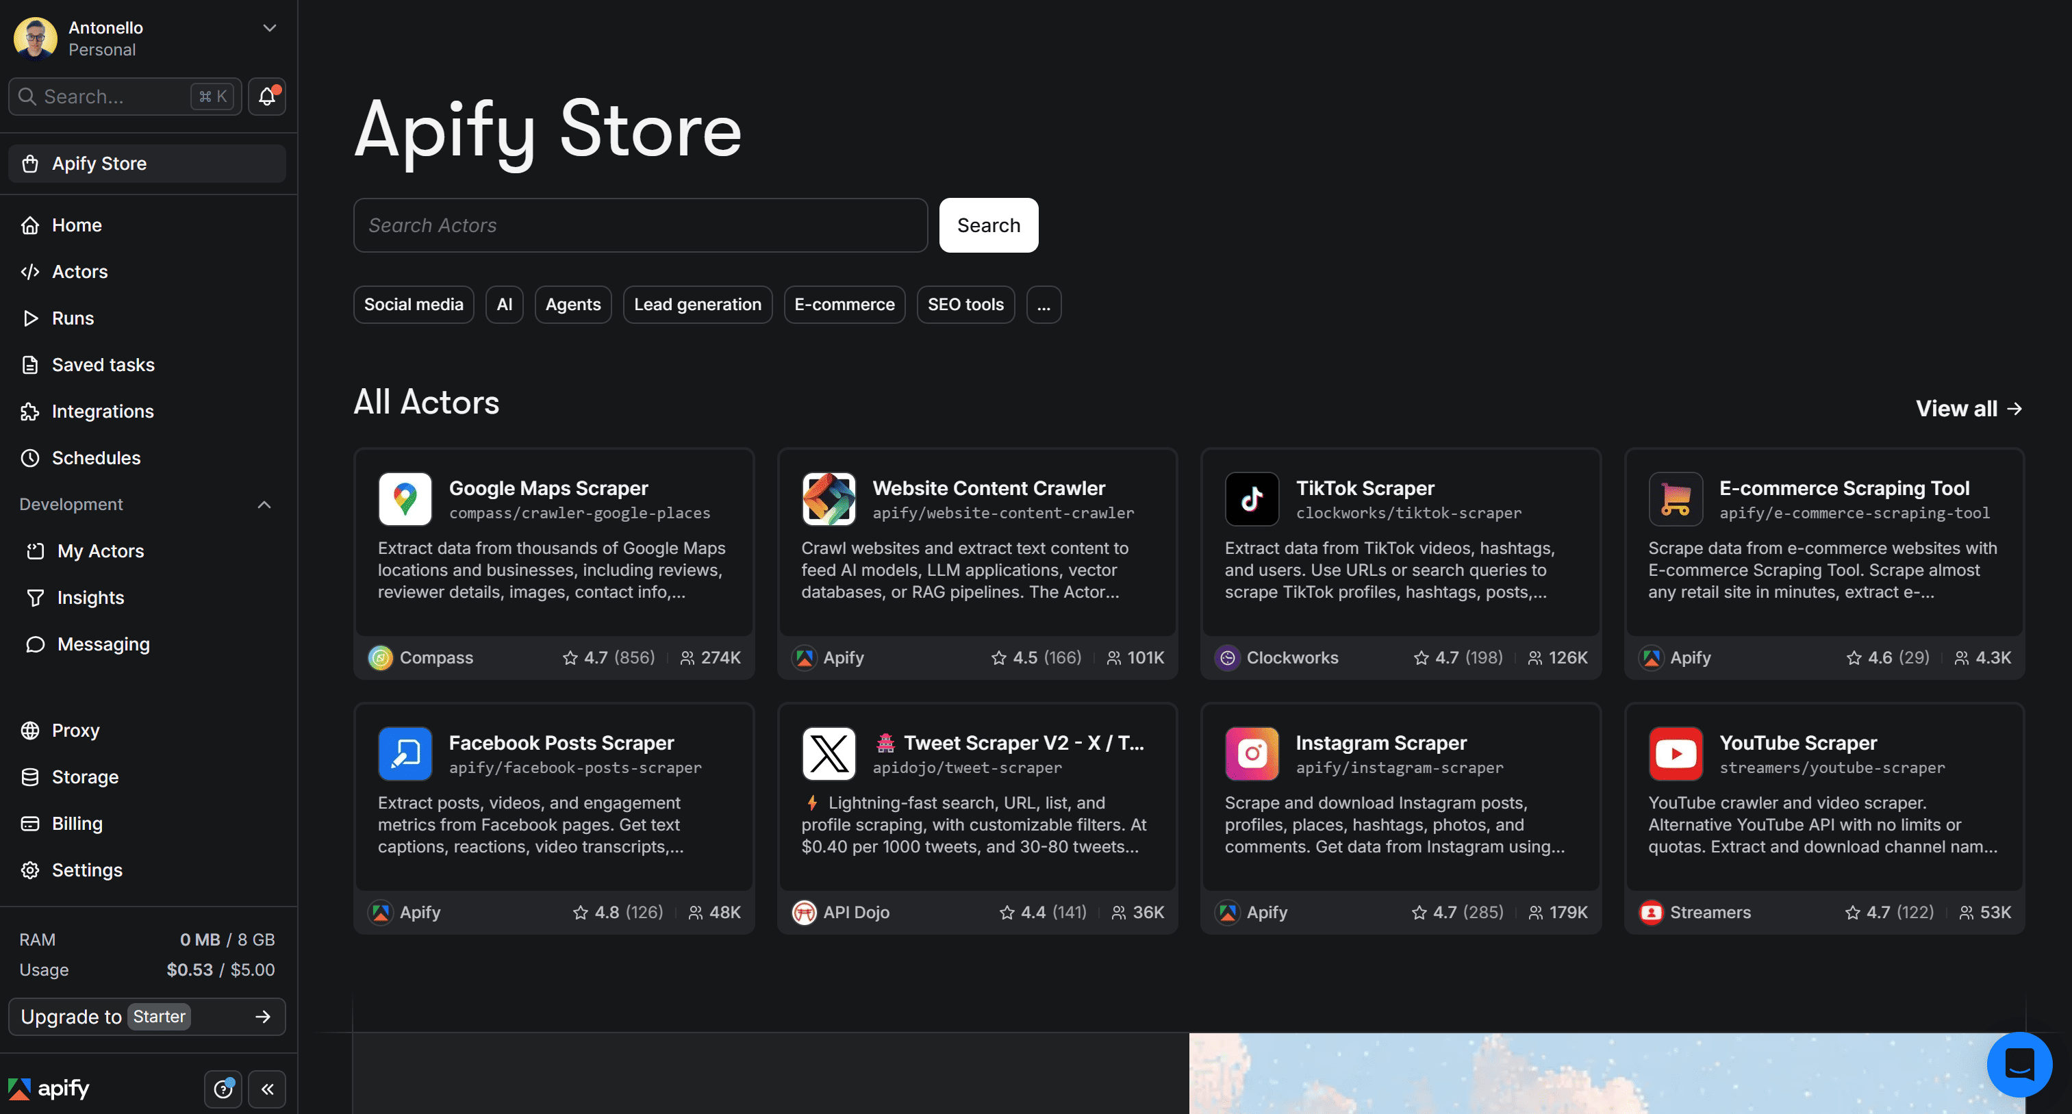Click the help question-mark icon near bottom
The image size is (2072, 1114).
click(x=223, y=1089)
